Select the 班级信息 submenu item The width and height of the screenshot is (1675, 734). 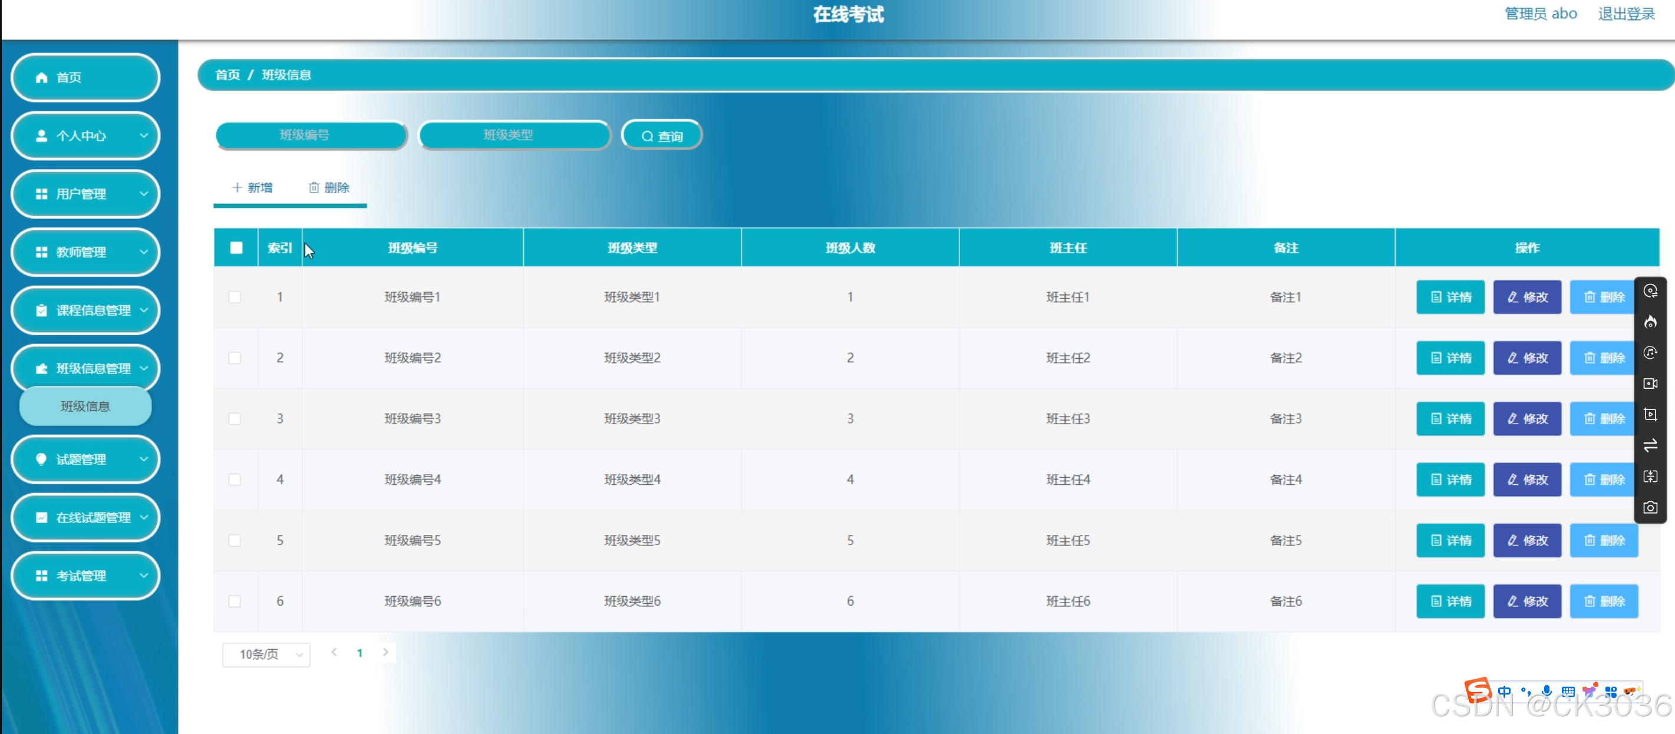click(x=85, y=406)
